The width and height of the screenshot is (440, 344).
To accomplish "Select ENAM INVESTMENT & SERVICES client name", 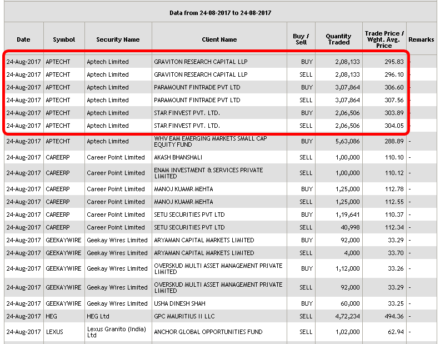I will coord(208,173).
